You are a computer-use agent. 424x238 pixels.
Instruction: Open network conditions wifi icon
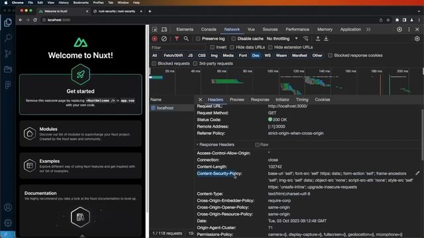(x=306, y=39)
